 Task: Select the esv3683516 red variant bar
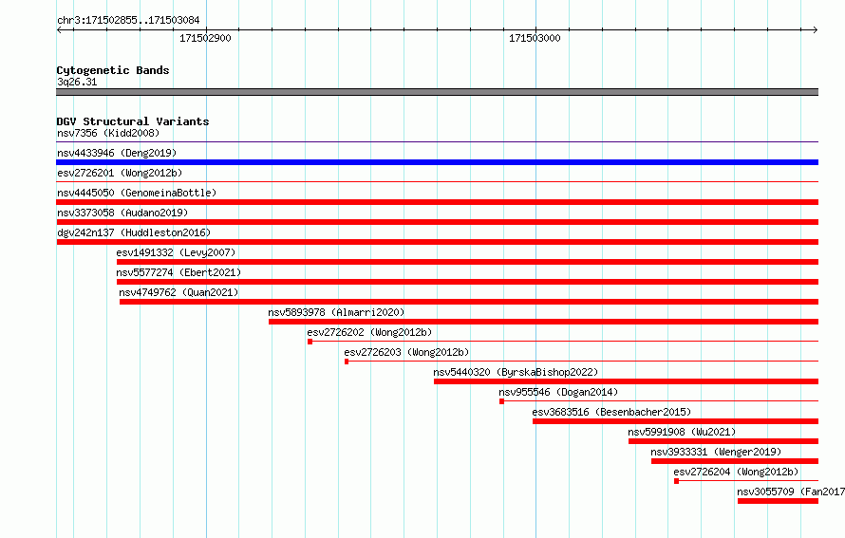(x=675, y=421)
